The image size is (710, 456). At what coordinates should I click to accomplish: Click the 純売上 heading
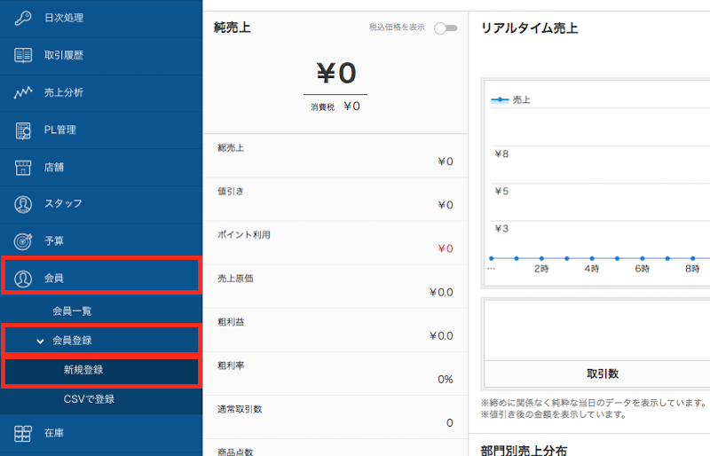point(233,28)
